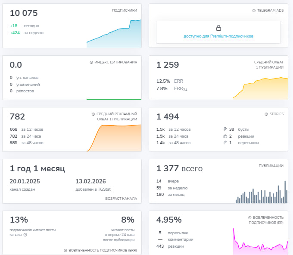Image resolution: width=293 pixels, height=255 pixels.
Task: Click info icon beside Вовлеченность подписчиков (ERR)
Action: 65,250
